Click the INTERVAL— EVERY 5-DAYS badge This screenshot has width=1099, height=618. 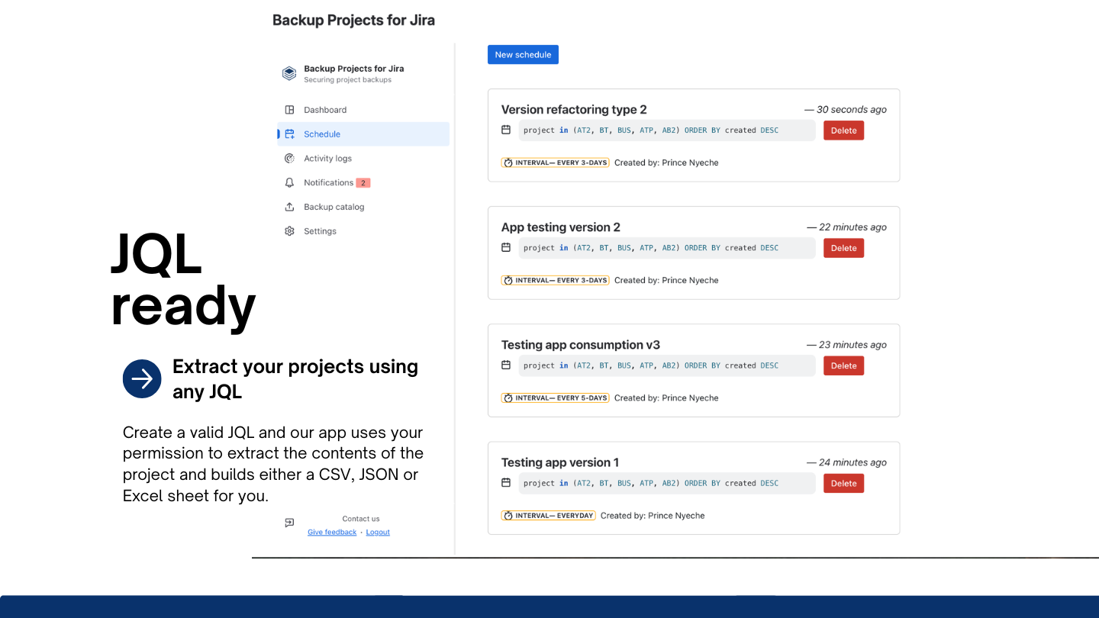(x=555, y=398)
